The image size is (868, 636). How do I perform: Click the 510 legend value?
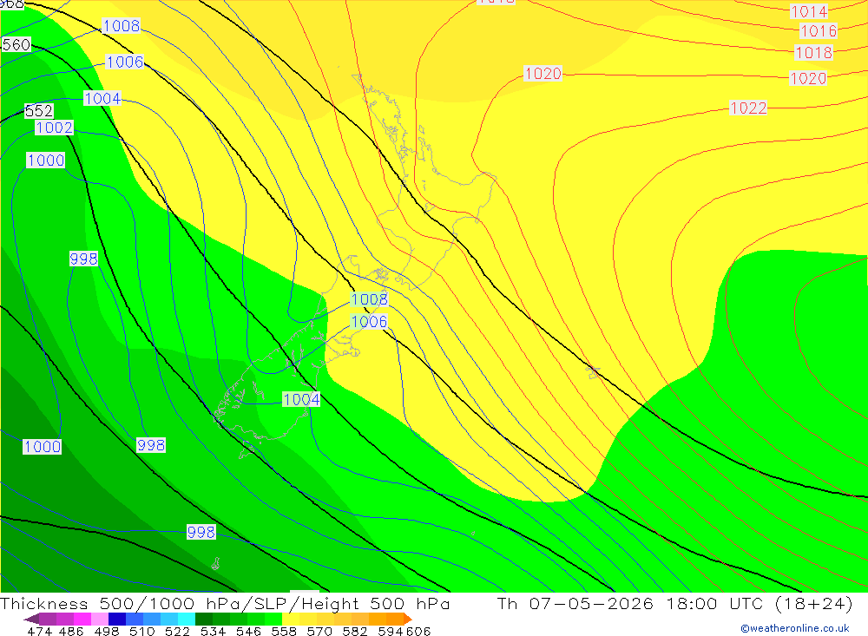[x=142, y=631]
